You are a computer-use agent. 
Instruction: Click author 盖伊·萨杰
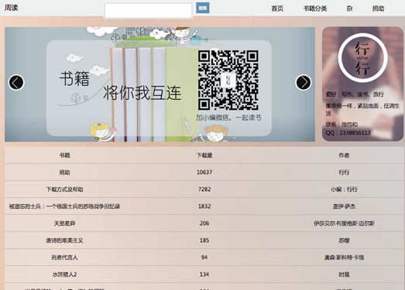point(344,206)
